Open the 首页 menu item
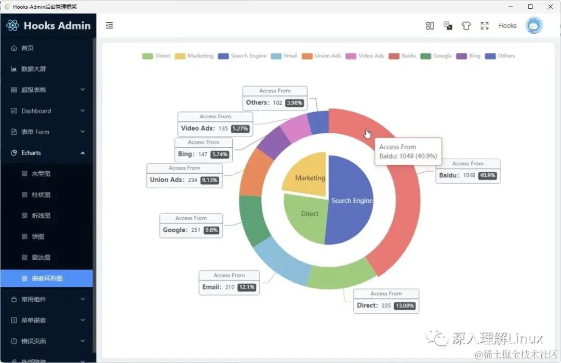 tap(47, 48)
